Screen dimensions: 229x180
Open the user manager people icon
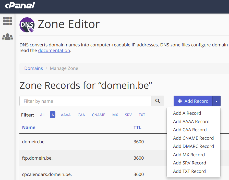tap(7, 37)
